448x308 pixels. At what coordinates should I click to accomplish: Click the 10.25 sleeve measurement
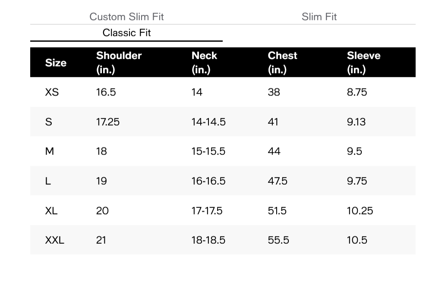(360, 211)
